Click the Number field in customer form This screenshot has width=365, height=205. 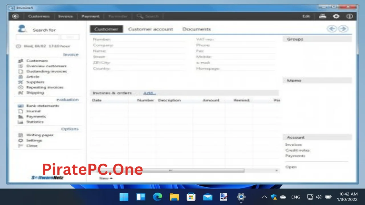139,39
